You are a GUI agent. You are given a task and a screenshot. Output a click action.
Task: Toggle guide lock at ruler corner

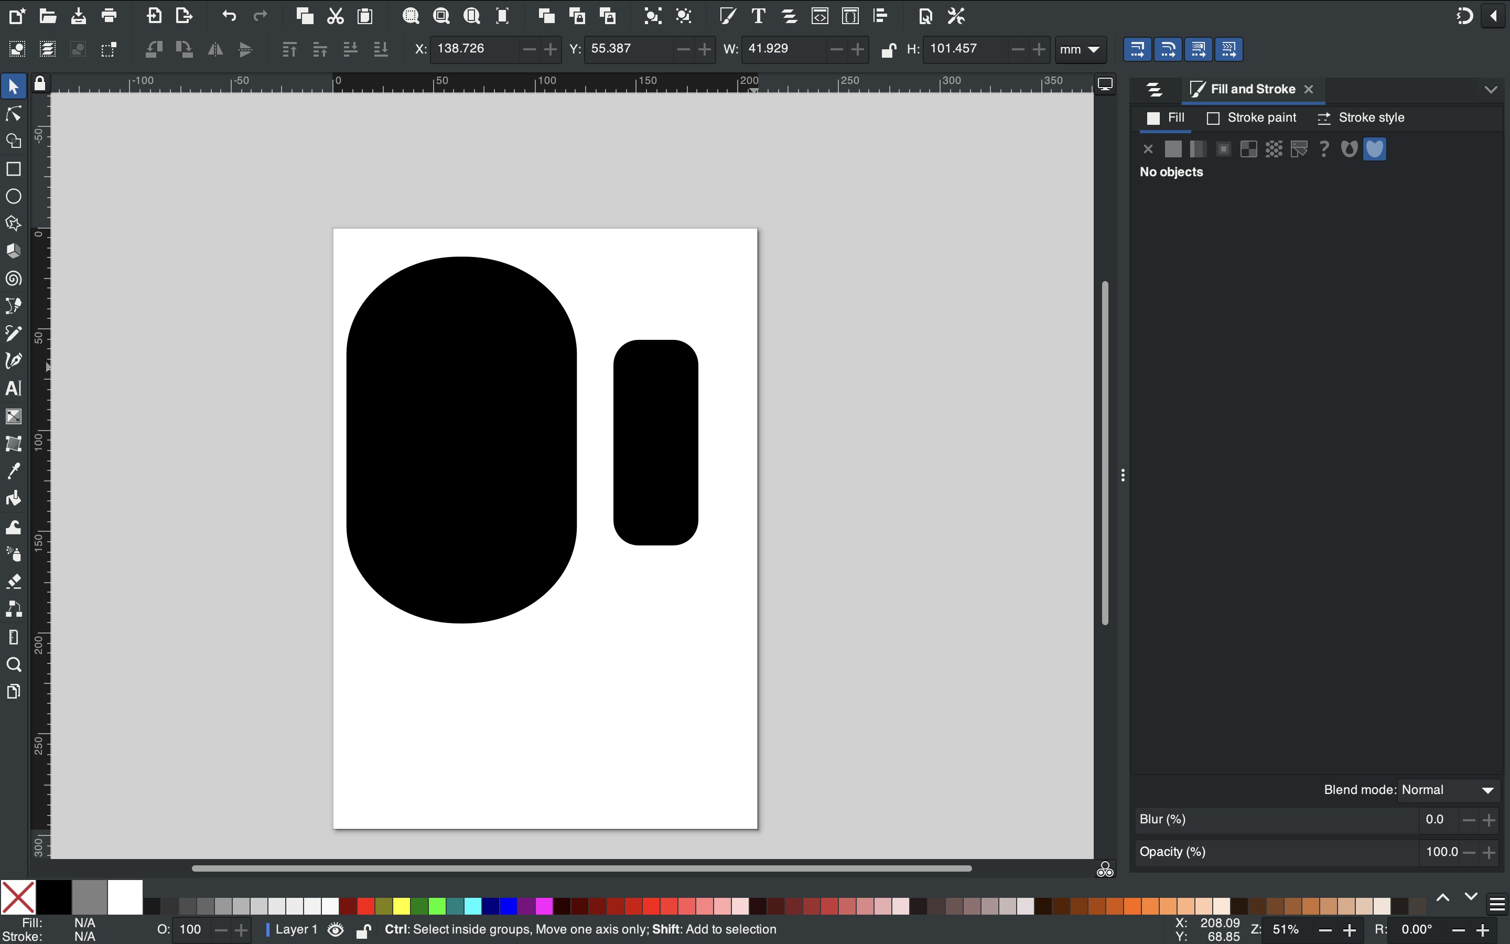40,84
